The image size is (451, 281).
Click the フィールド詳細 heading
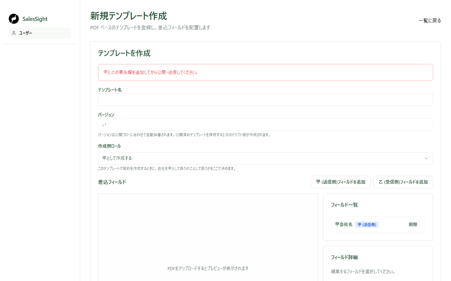pyautogui.click(x=344, y=257)
